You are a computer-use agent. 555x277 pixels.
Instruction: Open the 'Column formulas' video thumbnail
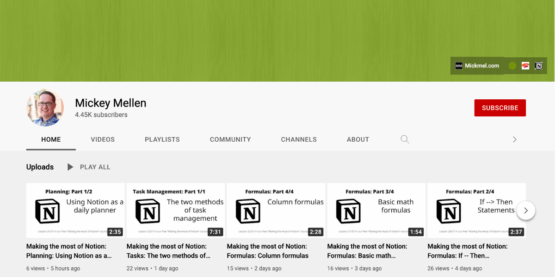(x=276, y=211)
